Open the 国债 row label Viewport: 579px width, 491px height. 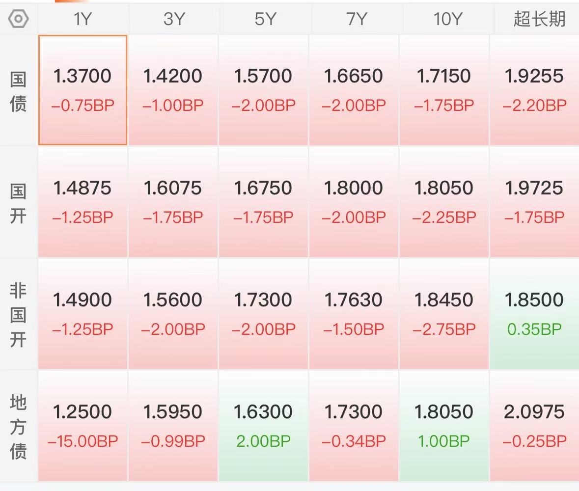pyautogui.click(x=18, y=91)
